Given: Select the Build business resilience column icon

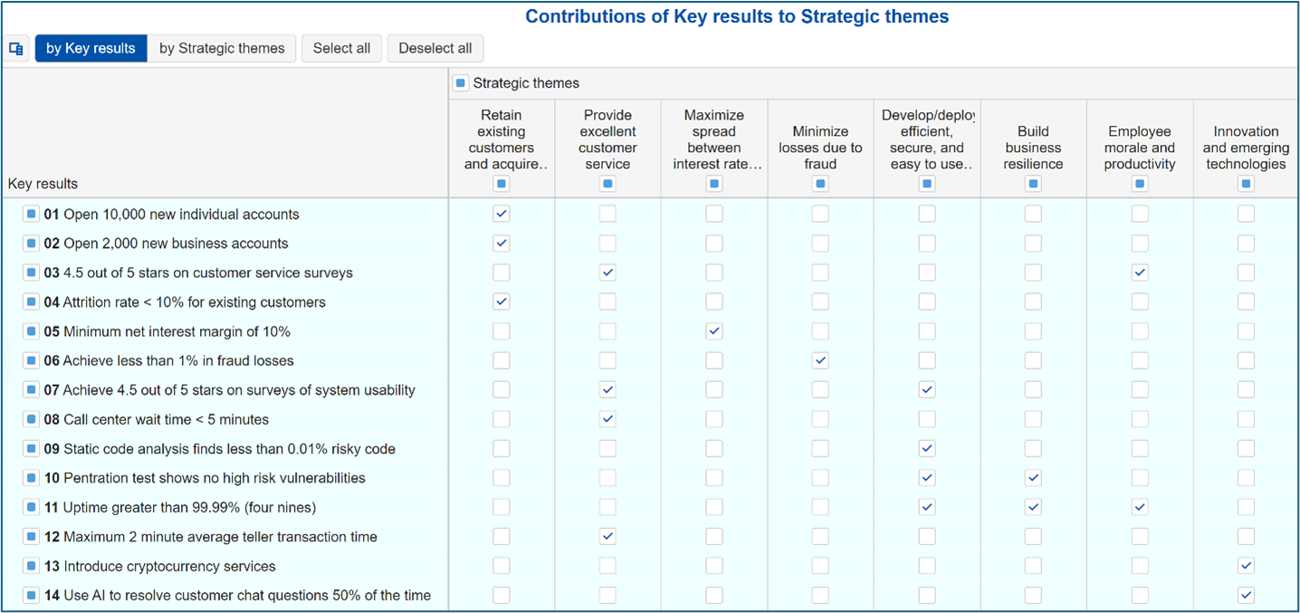Looking at the screenshot, I should [1033, 183].
